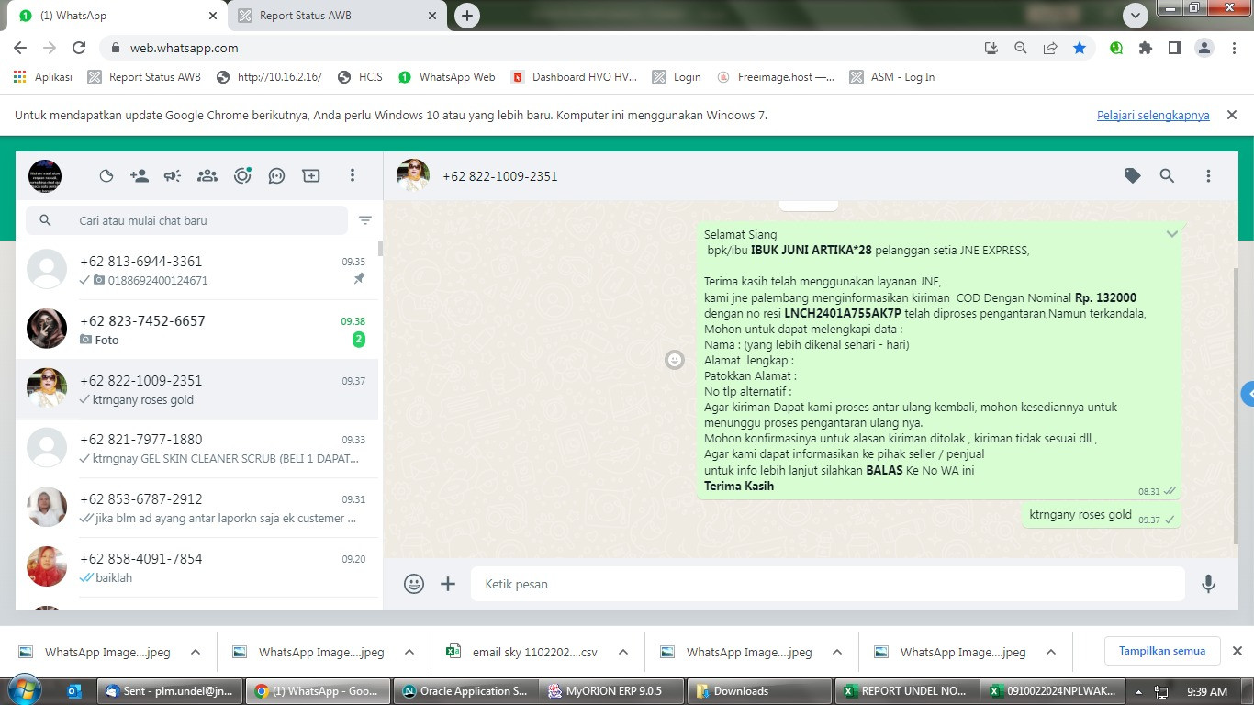1254x705 pixels.
Task: Click the new group plus-square icon
Action: [311, 176]
